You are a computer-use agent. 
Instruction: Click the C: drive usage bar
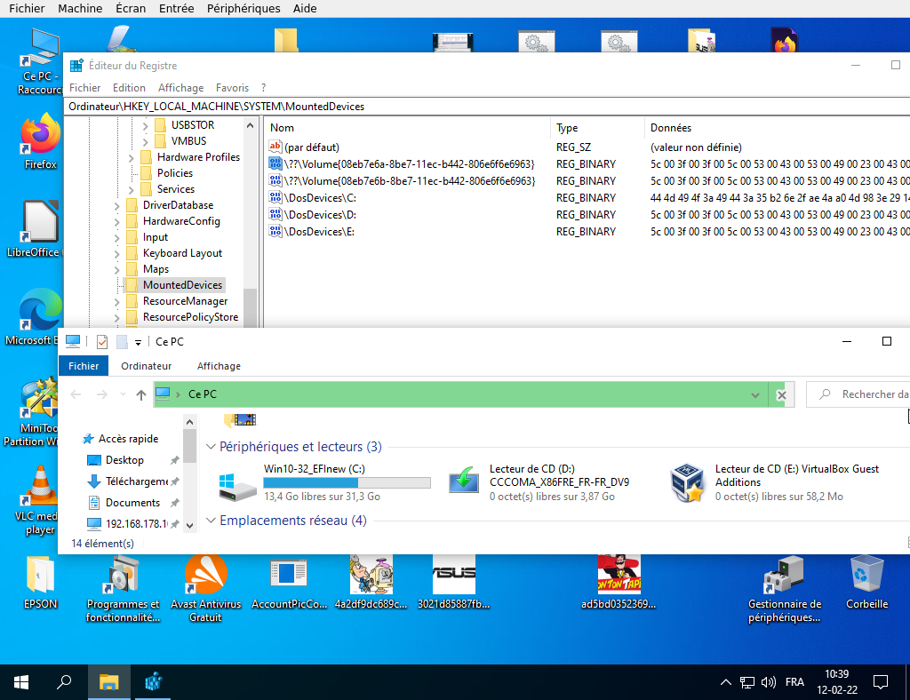click(x=347, y=482)
